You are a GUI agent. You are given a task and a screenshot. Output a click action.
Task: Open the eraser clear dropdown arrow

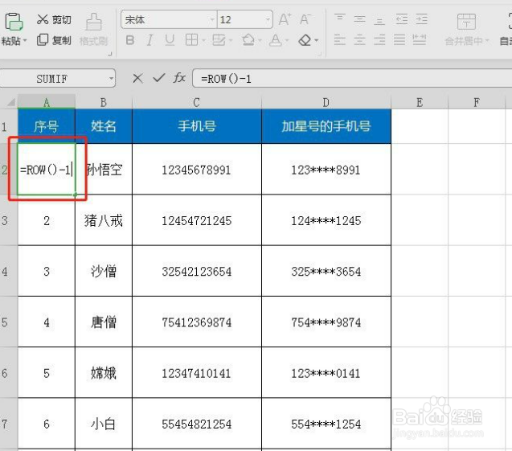[x=316, y=40]
